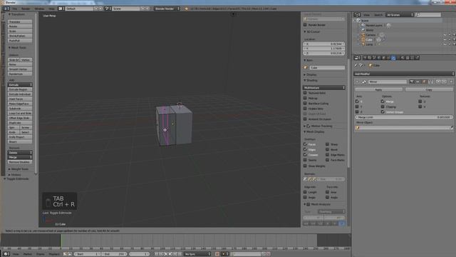
Task: Click the Remove Doubles button
Action: 20,162
